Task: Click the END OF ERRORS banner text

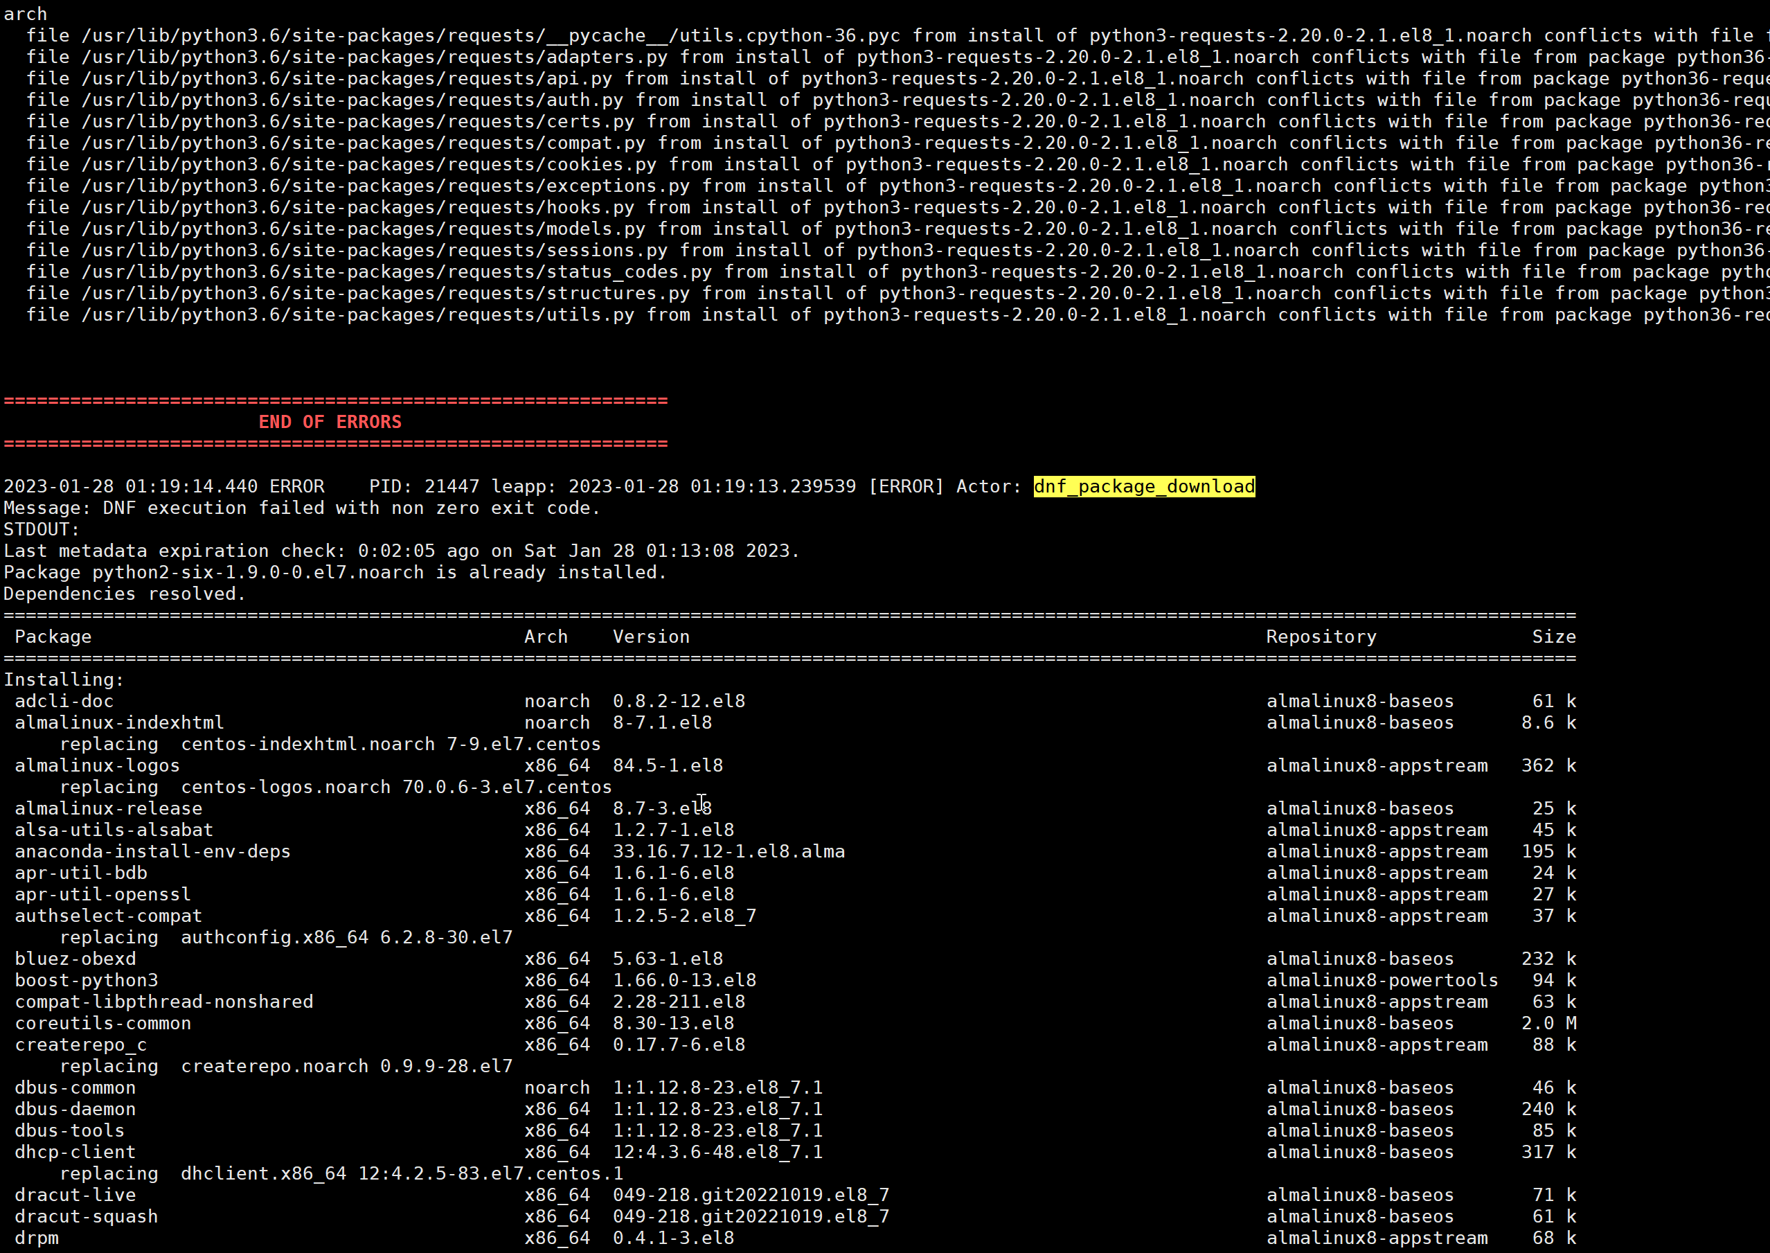Action: coord(331,421)
